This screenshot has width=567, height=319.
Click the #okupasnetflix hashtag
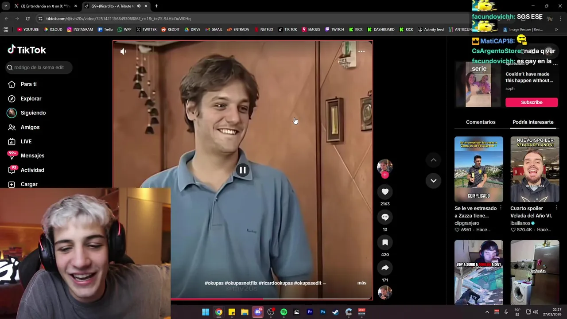[241, 283]
